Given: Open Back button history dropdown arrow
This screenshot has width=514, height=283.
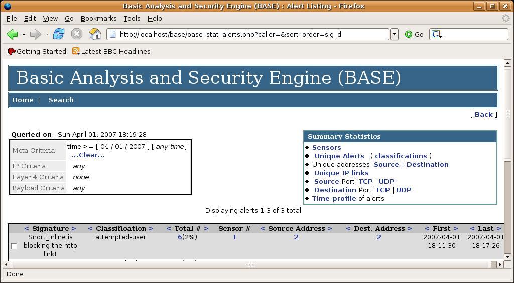Looking at the screenshot, I should point(24,34).
